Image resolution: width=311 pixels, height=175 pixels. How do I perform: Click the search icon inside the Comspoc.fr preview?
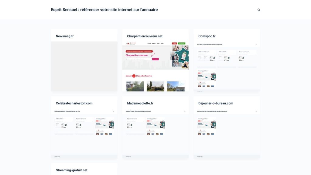pos(256,44)
